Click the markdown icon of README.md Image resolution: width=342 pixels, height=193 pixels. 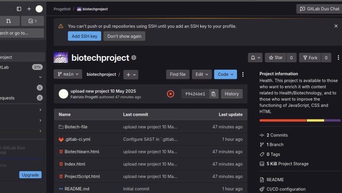tap(61, 189)
